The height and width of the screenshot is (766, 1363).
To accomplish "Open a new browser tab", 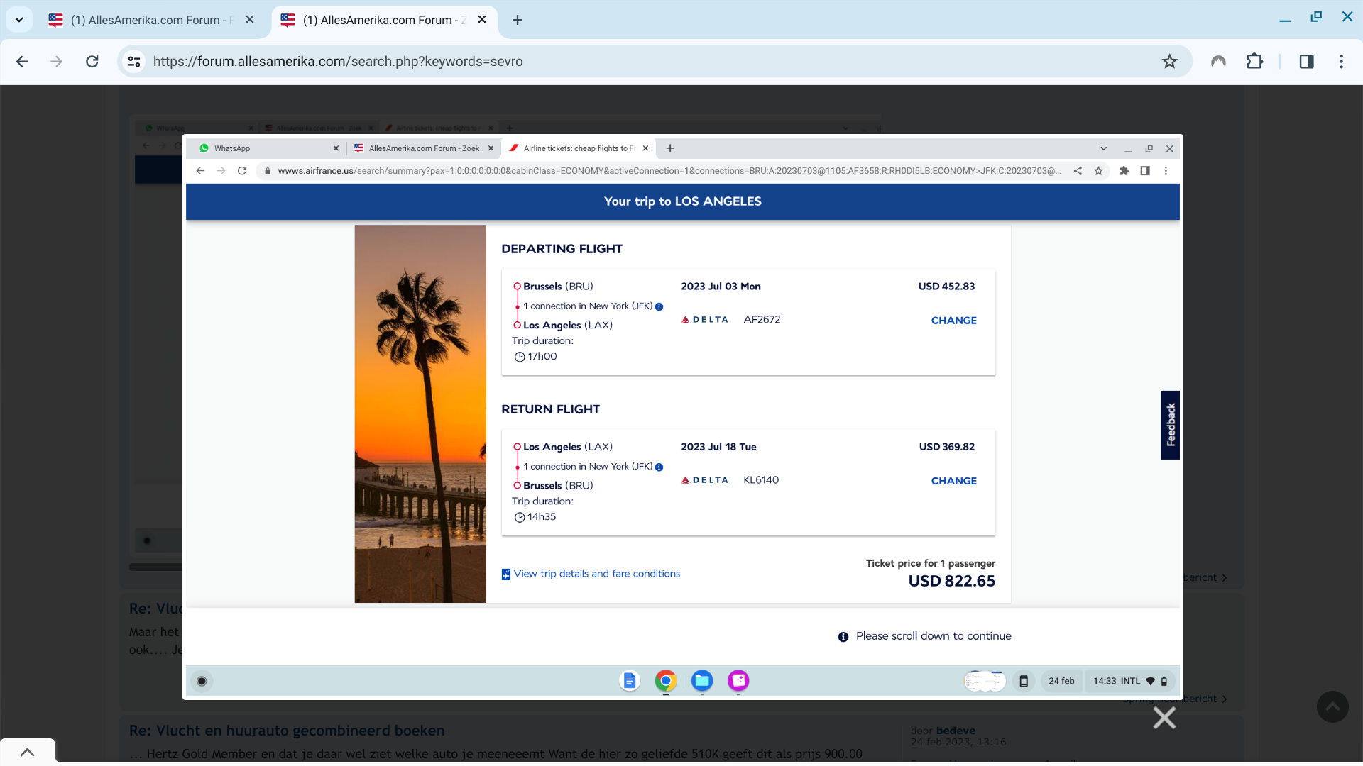I will [518, 20].
